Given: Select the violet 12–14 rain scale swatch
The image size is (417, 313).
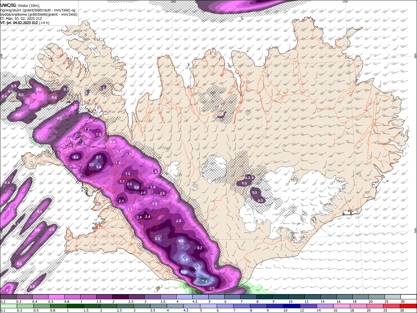Looking at the screenshot, I should tap(308, 306).
